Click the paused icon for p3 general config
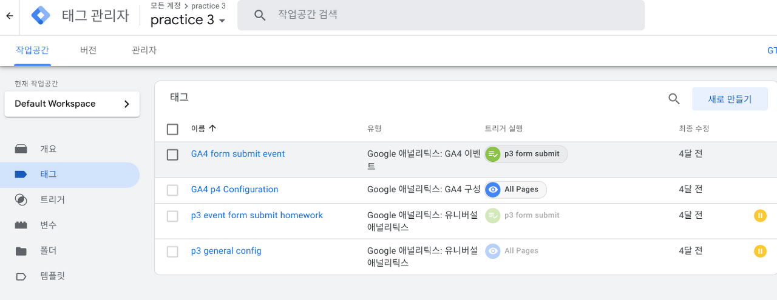This screenshot has height=300, width=777. [x=760, y=251]
